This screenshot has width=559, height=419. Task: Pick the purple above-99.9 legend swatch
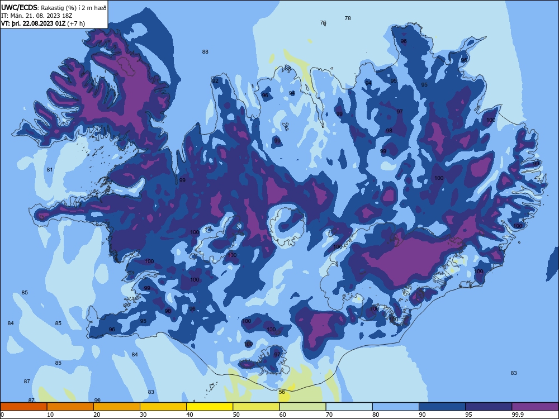[x=535, y=407]
